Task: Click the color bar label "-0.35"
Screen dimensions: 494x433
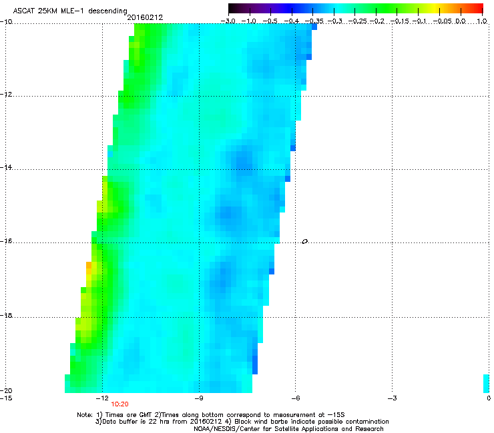Action: tap(314, 21)
